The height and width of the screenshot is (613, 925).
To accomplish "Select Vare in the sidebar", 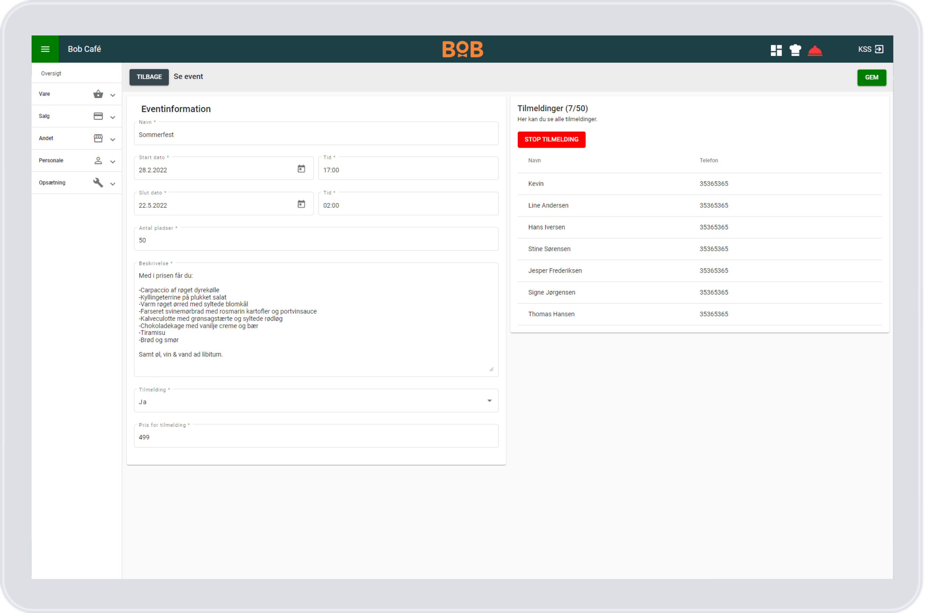I will pos(77,94).
